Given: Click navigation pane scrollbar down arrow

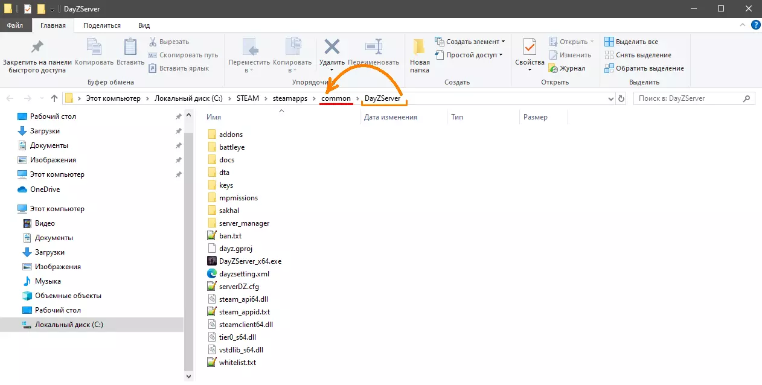Looking at the screenshot, I should (188, 376).
